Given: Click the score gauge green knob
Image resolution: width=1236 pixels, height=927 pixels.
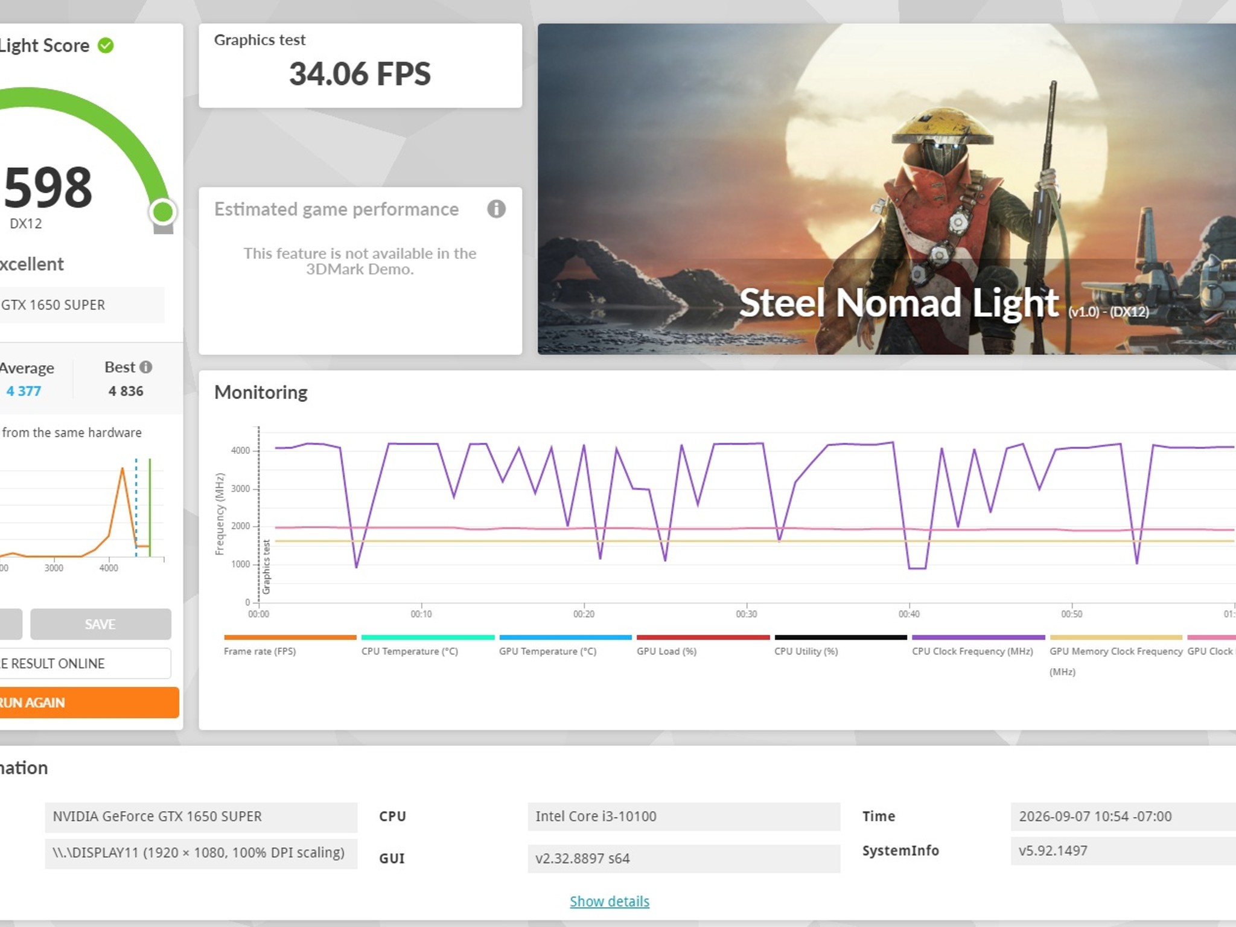Looking at the screenshot, I should [x=162, y=212].
